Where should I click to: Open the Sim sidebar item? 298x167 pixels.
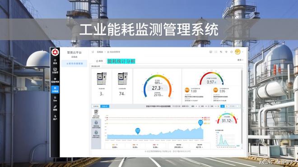click(x=55, y=99)
